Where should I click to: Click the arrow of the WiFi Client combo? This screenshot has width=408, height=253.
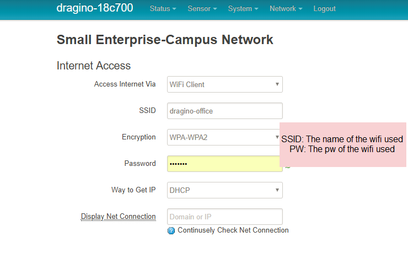pos(277,84)
